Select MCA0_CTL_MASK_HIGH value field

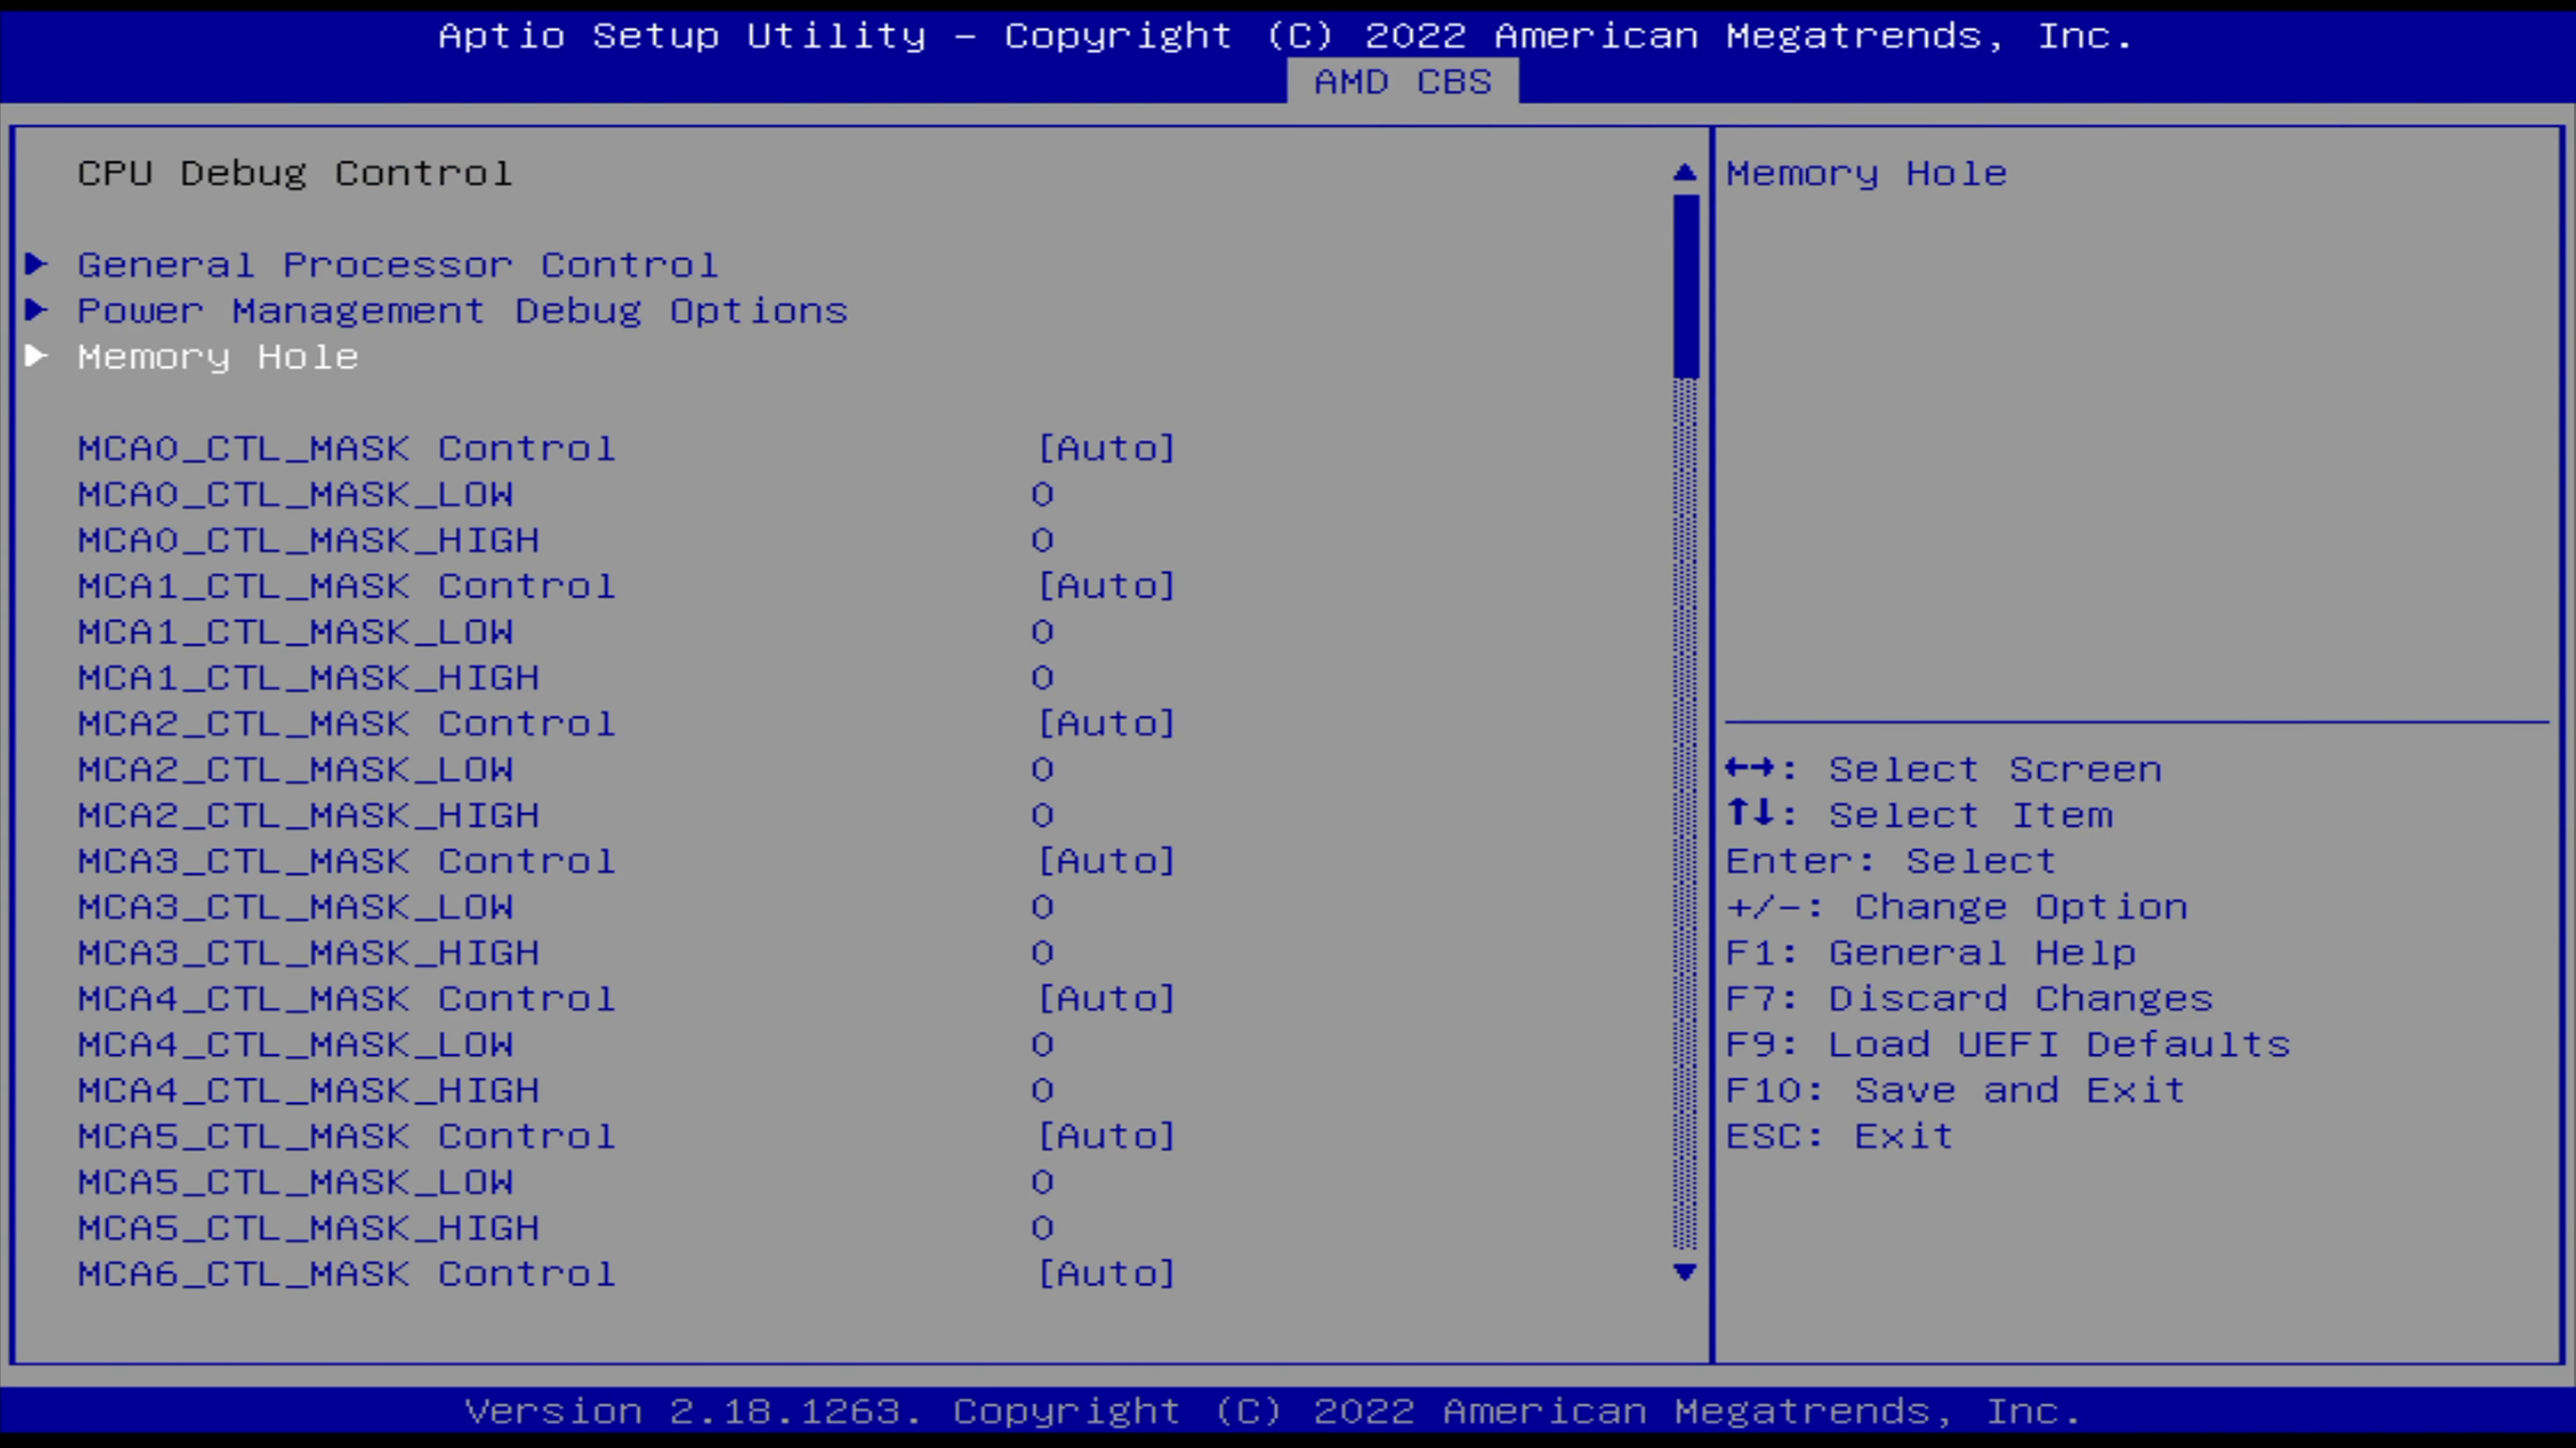[1043, 540]
